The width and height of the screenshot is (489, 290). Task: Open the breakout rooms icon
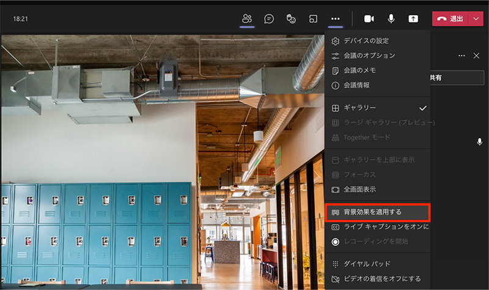(x=313, y=19)
